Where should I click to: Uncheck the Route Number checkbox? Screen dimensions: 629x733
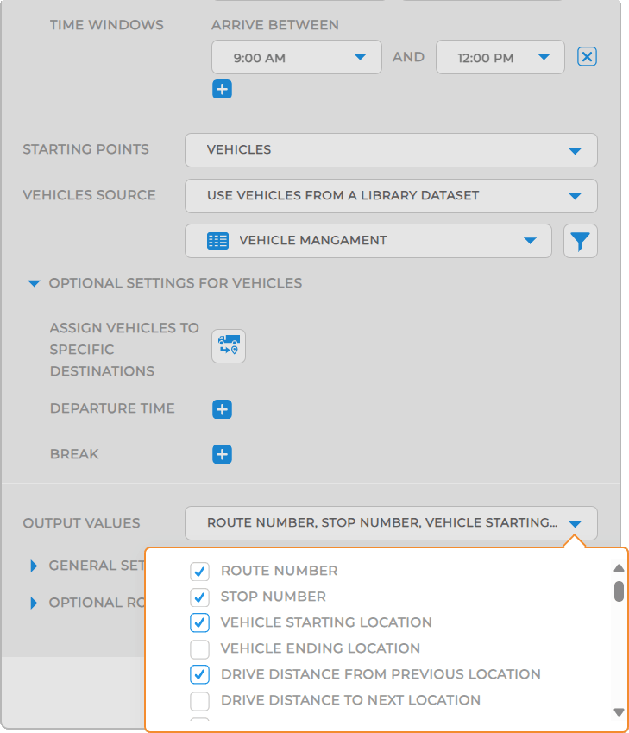[199, 571]
